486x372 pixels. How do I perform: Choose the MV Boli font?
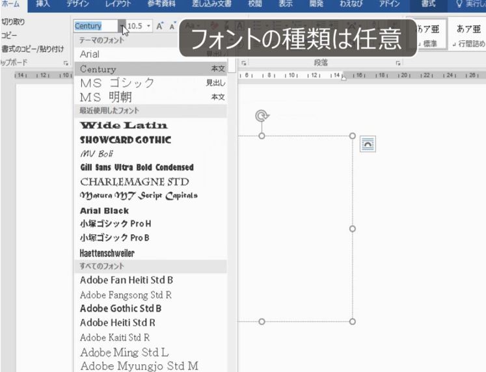(151, 153)
